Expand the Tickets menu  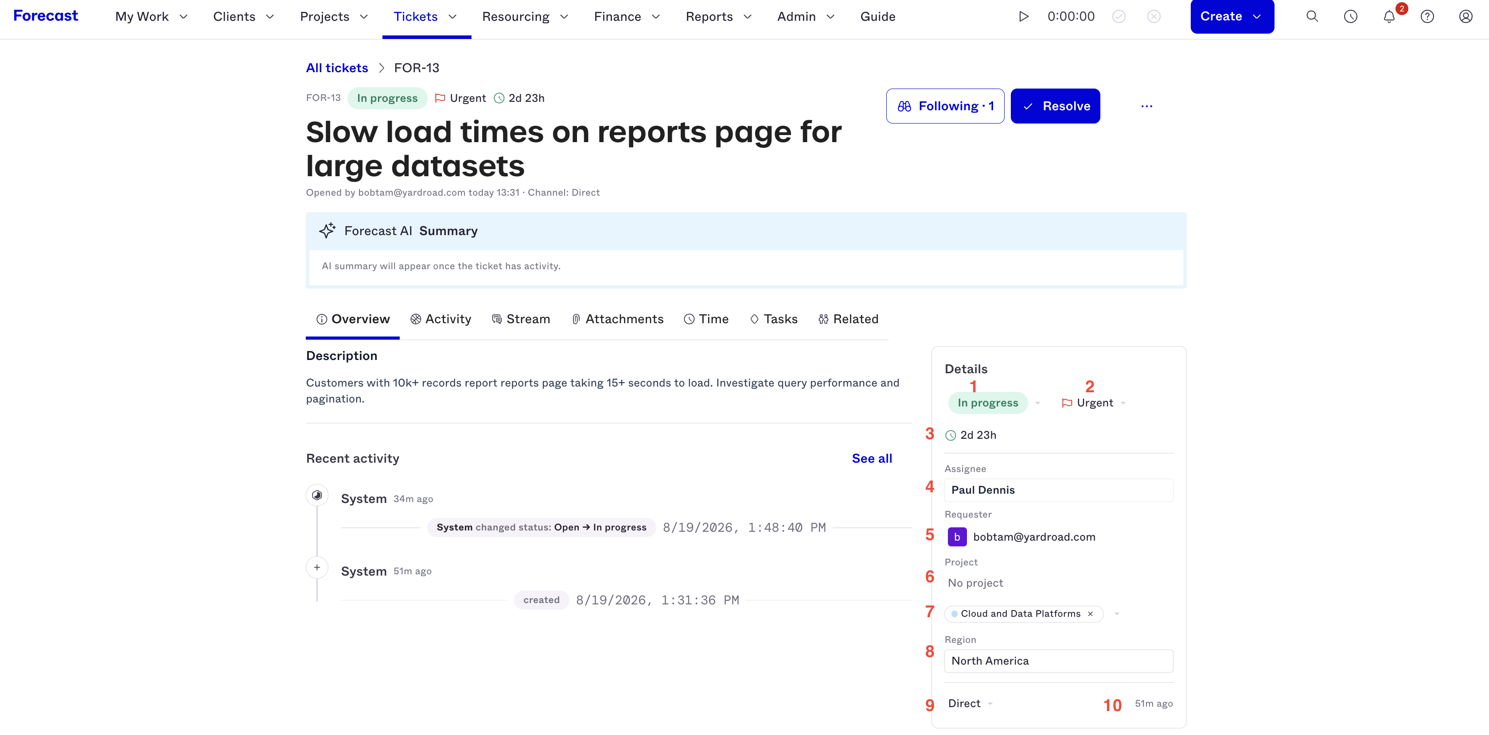(425, 17)
